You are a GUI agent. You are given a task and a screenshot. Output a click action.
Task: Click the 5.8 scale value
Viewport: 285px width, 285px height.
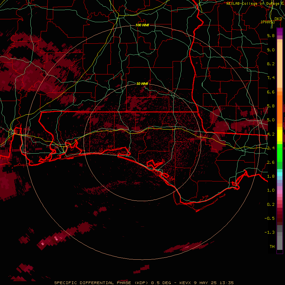point(271,106)
